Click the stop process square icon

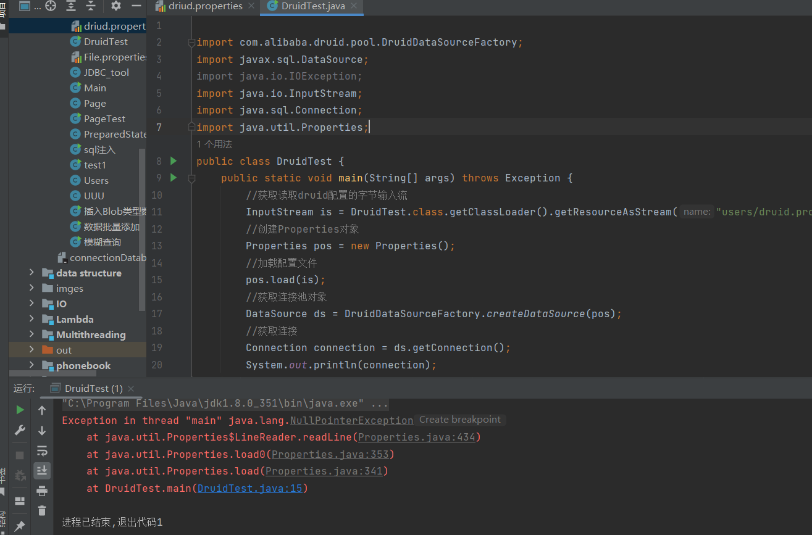(x=20, y=455)
